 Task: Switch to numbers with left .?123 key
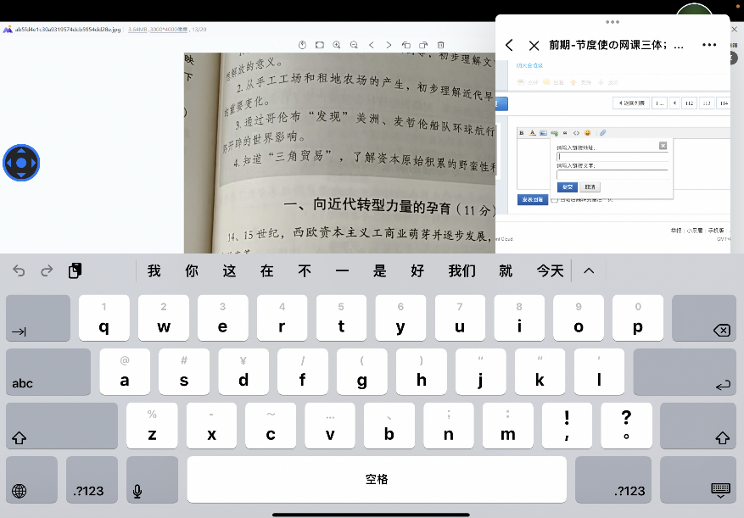(92, 480)
